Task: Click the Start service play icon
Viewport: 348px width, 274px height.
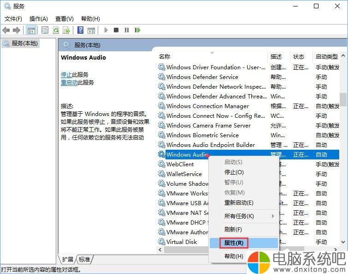Action: (106, 30)
